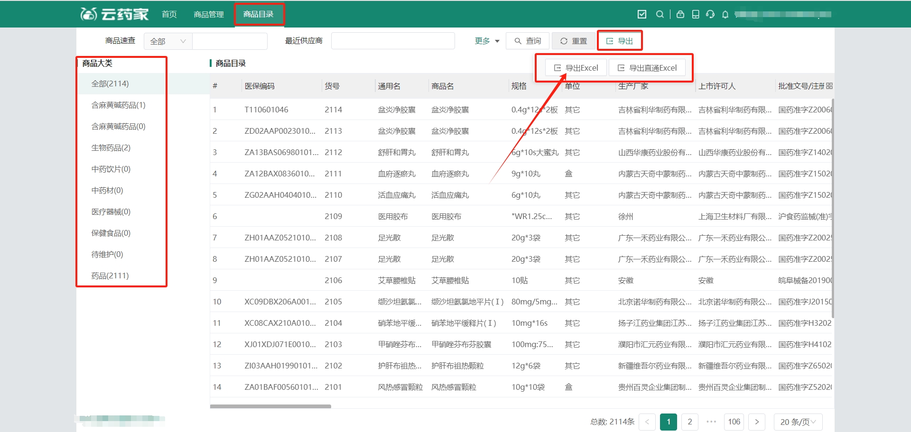Click 医用胶布 in 通用名 column
The width and height of the screenshot is (911, 432).
393,216
